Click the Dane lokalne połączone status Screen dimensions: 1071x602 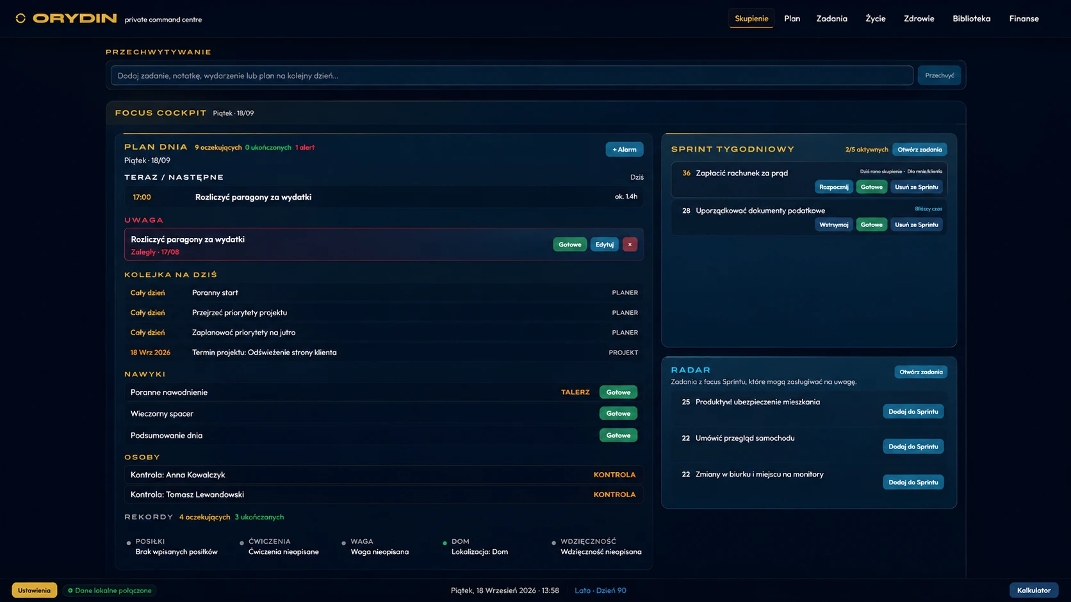[x=110, y=590]
